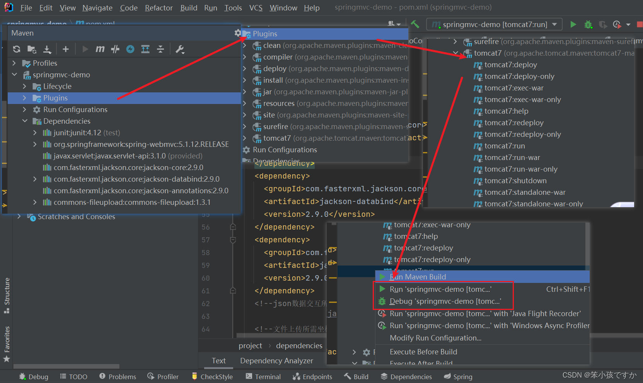
Task: Click Download Sources icon in Maven toolbar
Action: pyautogui.click(x=47, y=49)
